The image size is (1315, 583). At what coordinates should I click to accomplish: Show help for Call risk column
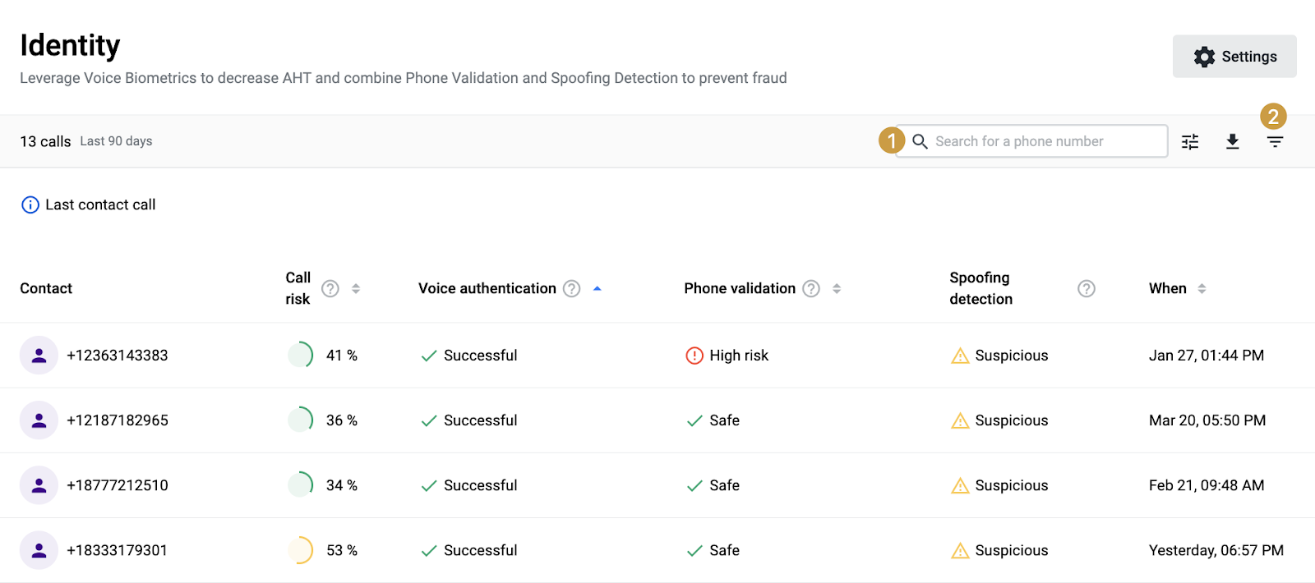click(330, 288)
